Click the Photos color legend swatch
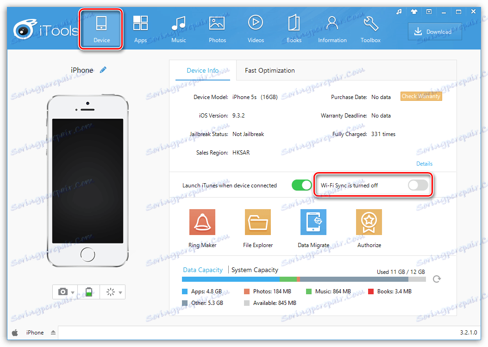Screen dimensions: 488x347 247,291
